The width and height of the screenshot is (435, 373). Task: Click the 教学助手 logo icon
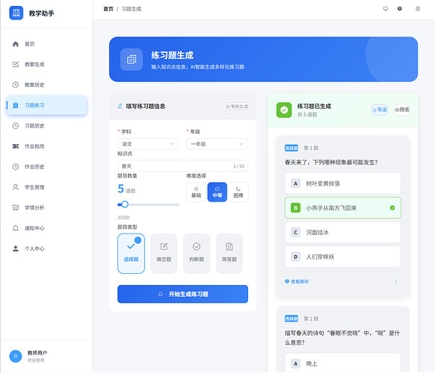coord(16,13)
